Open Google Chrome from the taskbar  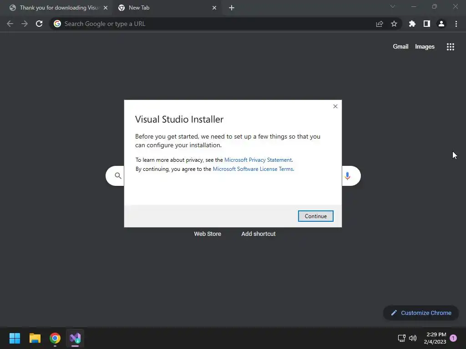click(x=55, y=338)
